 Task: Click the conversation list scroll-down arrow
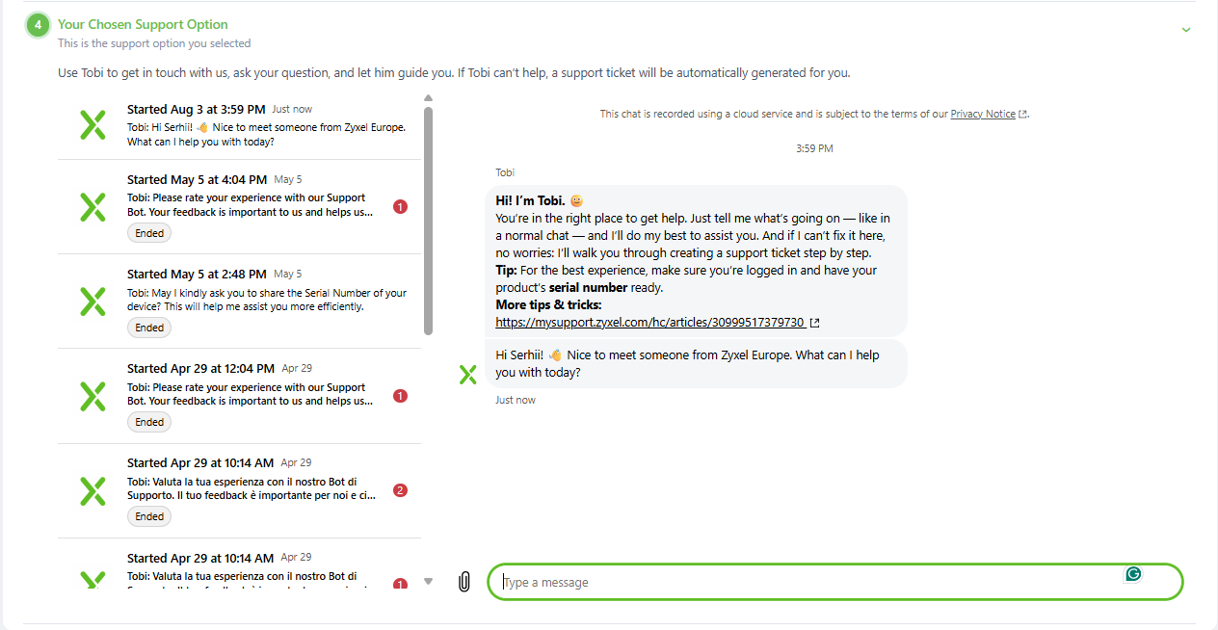(428, 581)
